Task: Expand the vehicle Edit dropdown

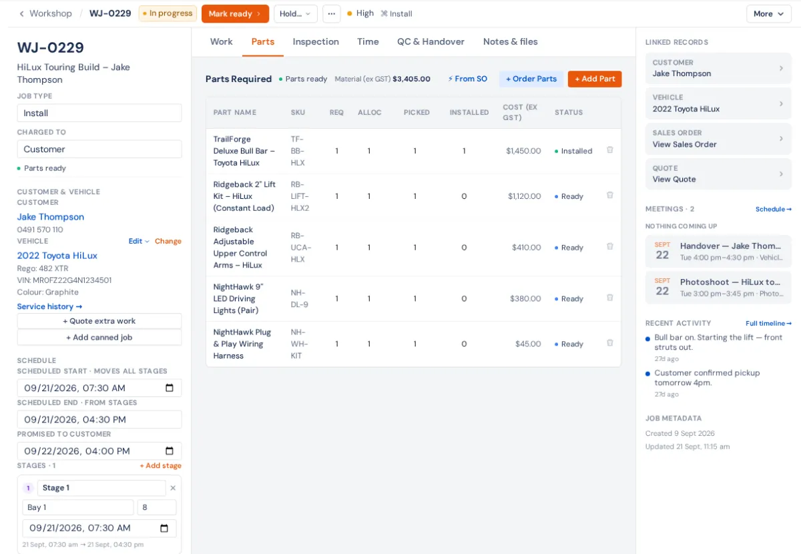Action: (139, 241)
